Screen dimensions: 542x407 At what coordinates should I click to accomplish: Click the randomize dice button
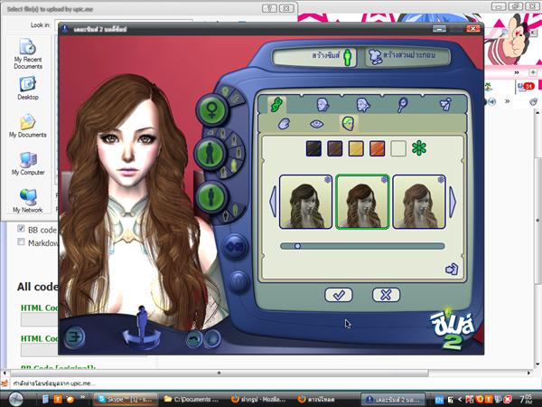coord(235,247)
